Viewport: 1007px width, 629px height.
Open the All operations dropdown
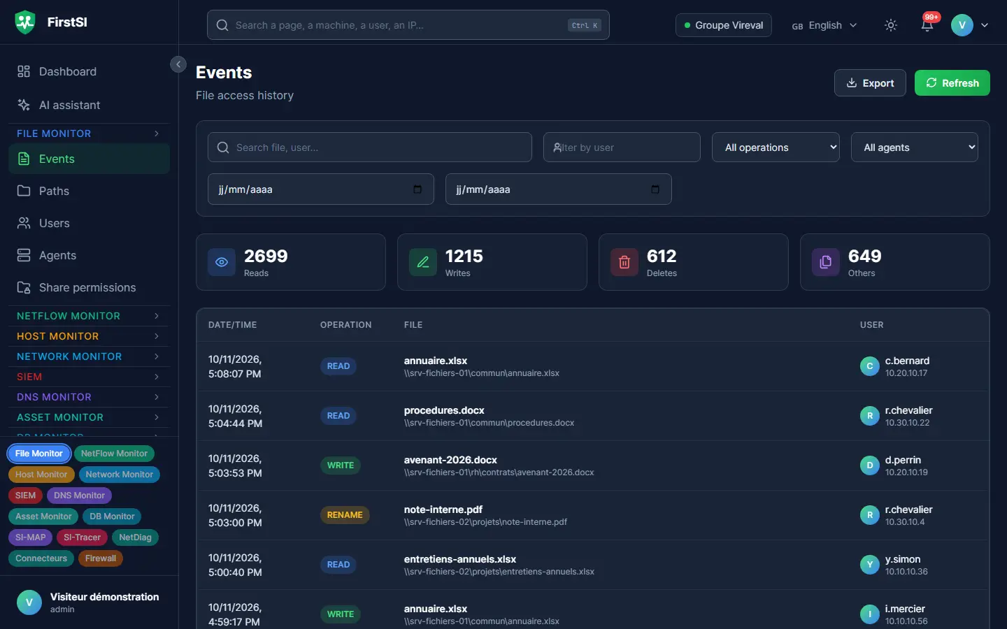pos(776,147)
